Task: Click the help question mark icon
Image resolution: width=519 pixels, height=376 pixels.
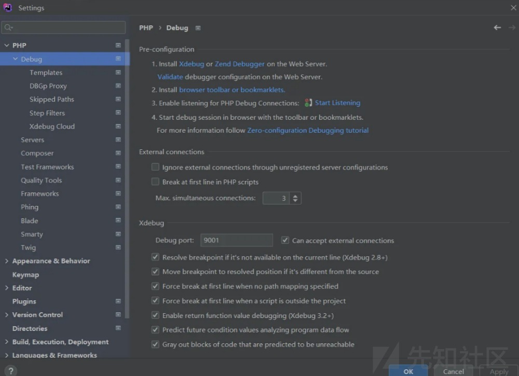Action: [x=10, y=370]
